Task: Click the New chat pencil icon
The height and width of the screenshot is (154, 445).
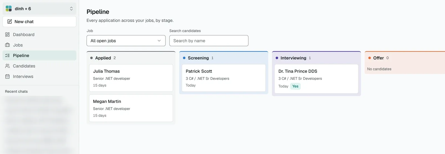Action: click(9, 22)
